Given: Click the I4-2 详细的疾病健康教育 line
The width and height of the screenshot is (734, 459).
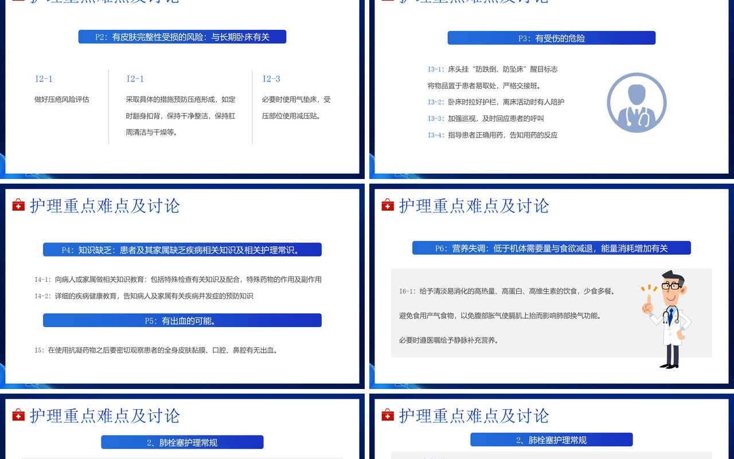Looking at the screenshot, I should [x=144, y=296].
